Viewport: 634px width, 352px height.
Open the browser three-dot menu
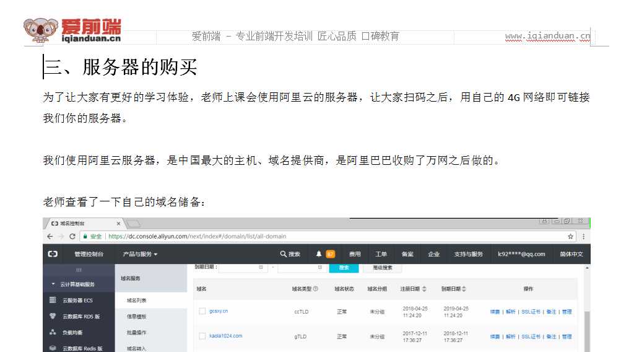point(583,236)
